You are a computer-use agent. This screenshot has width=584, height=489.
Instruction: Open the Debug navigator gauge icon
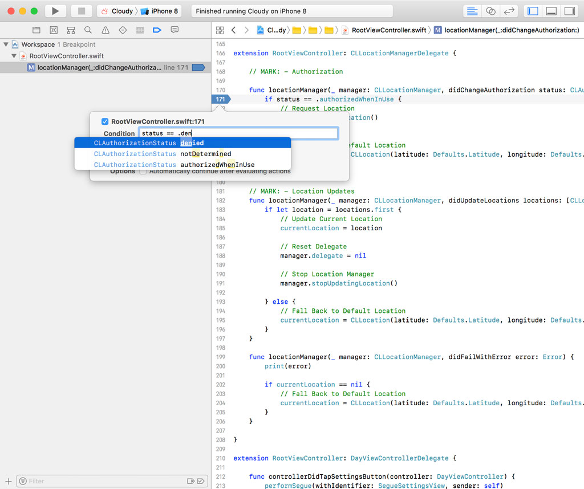click(x=140, y=30)
